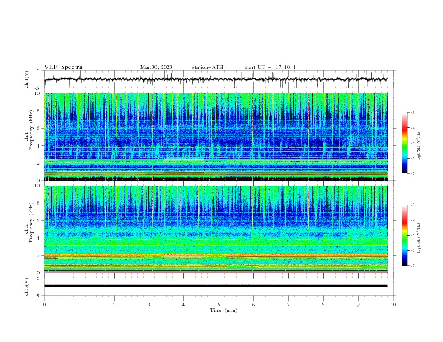Click the "-3" tick on ch.1 color bar
Screen dimensions: 443x342
(412, 112)
